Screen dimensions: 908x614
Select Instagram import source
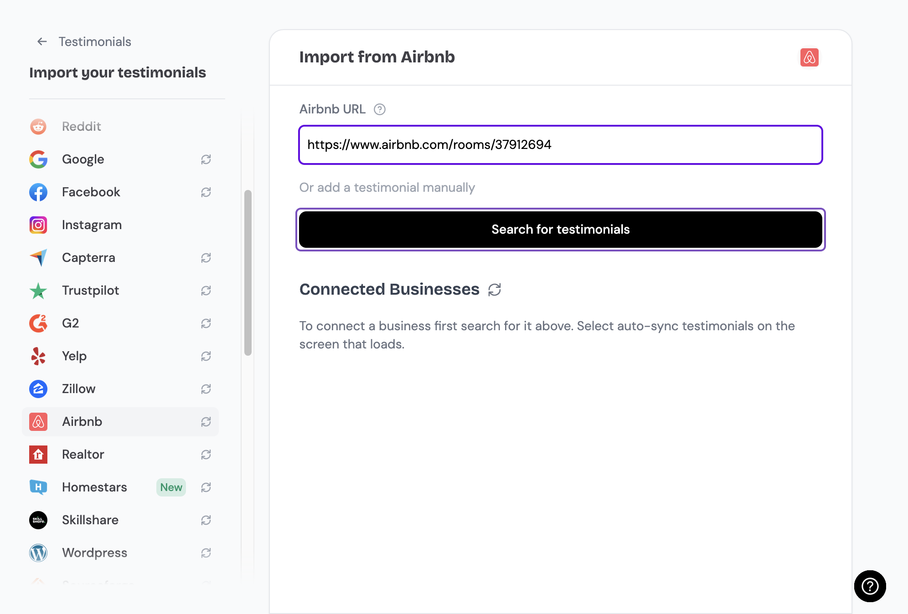tap(120, 225)
